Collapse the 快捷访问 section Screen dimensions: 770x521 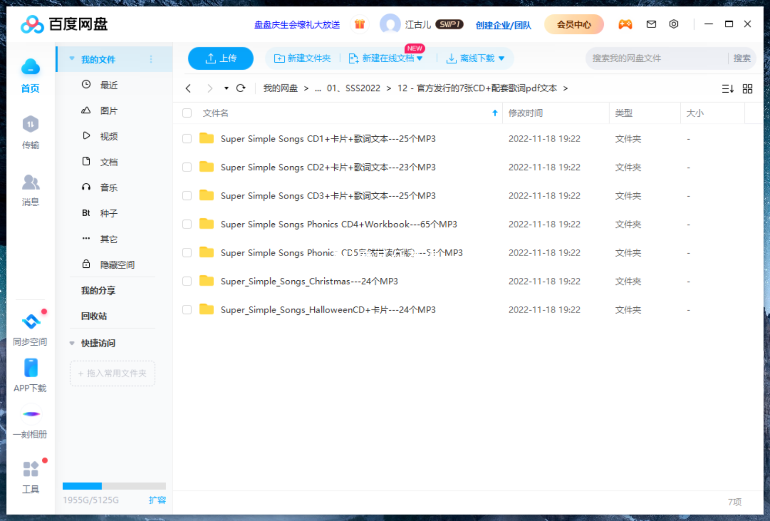[72, 343]
